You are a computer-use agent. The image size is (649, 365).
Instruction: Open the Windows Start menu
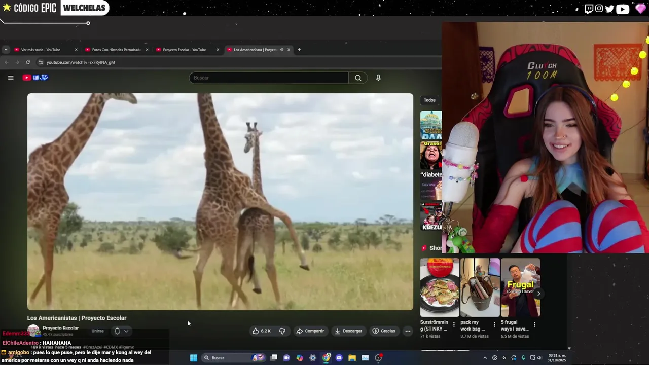click(x=193, y=358)
